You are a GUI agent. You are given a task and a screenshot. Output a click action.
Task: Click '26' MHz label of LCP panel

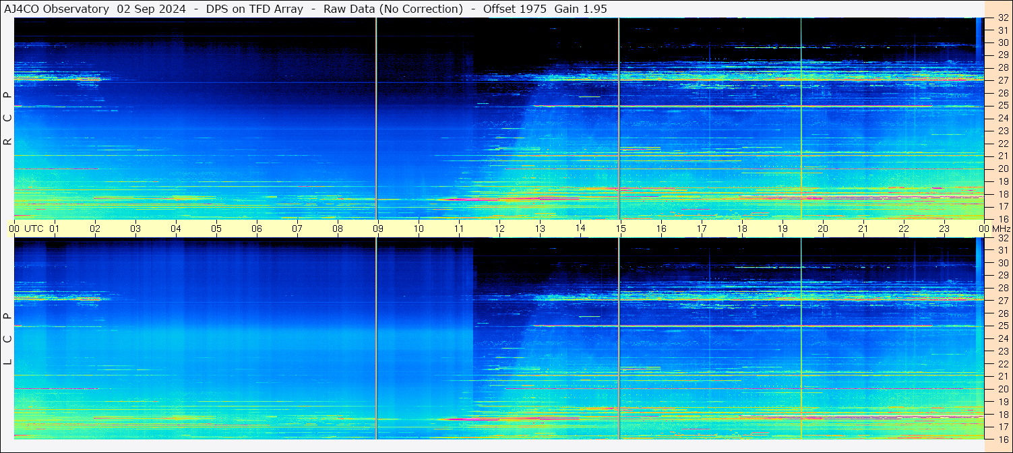click(x=1003, y=313)
